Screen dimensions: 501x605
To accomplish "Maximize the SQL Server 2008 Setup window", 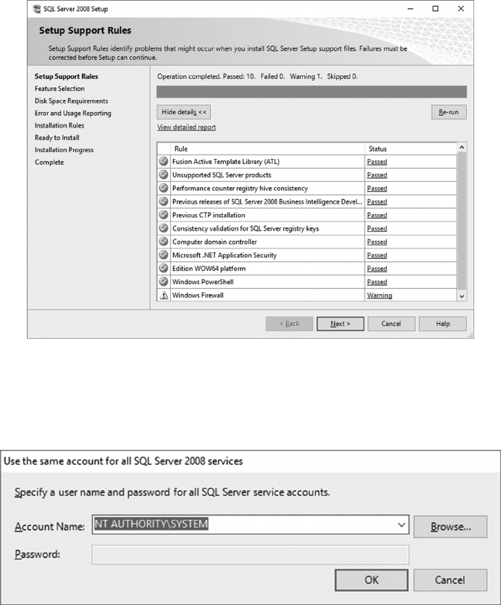I will click(435, 8).
